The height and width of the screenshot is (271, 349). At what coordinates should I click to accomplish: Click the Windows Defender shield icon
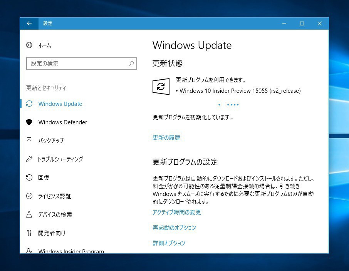click(x=29, y=122)
